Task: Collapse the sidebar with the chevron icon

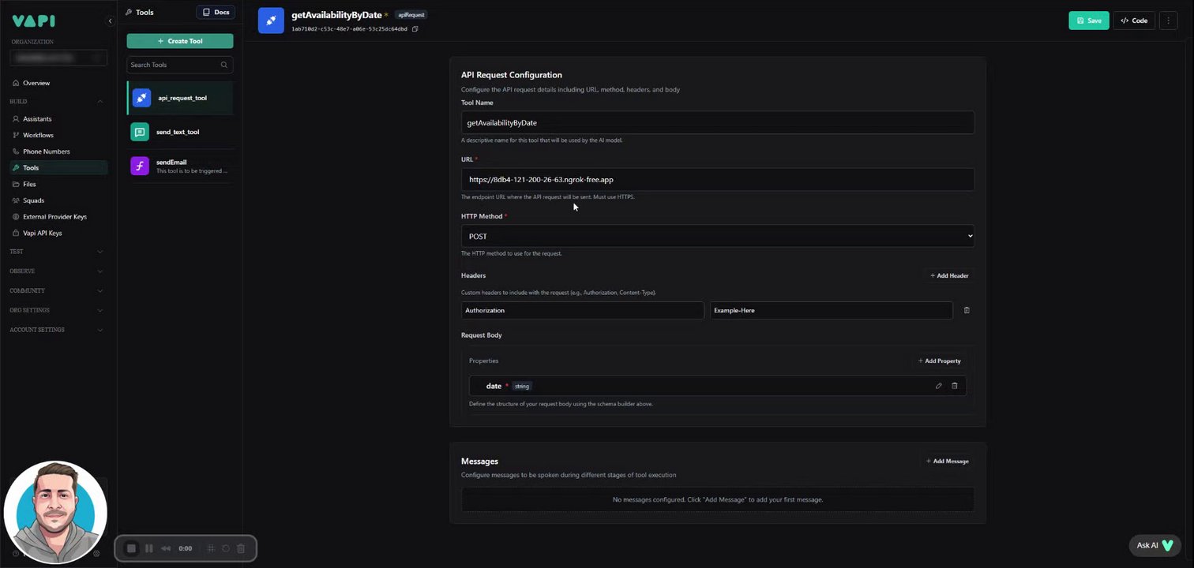Action: pyautogui.click(x=110, y=21)
